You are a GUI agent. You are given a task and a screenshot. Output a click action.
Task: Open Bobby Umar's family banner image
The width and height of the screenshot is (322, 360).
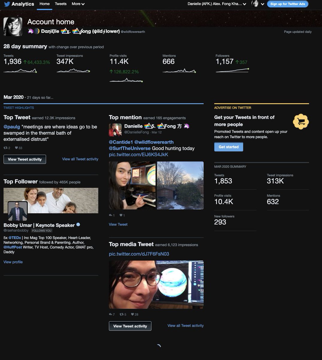(x=51, y=200)
